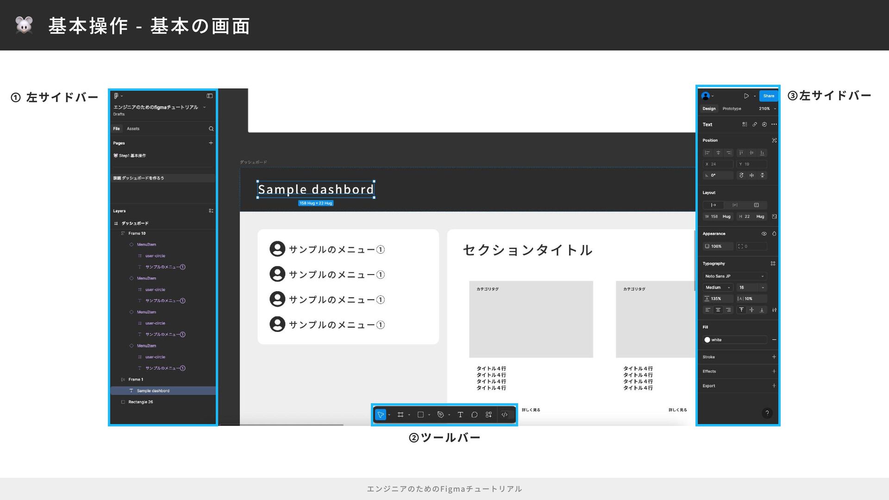Add an export setting with plus
Image resolution: width=889 pixels, height=500 pixels.
[x=774, y=386]
